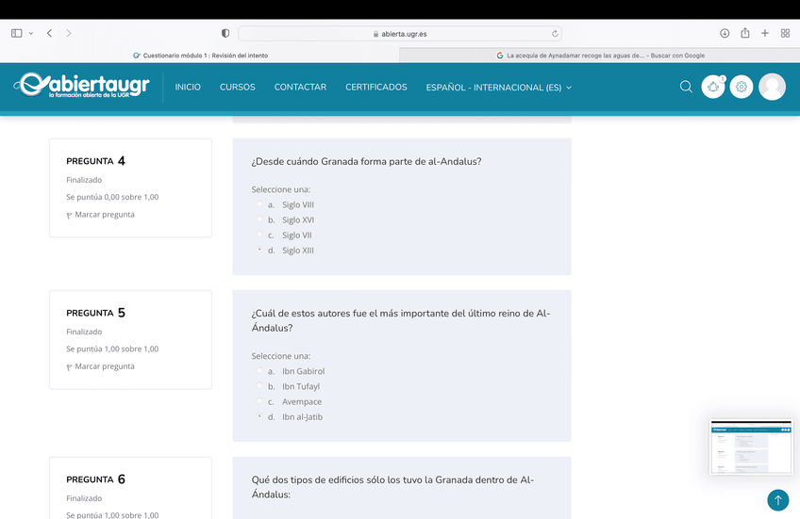Screen dimensions: 800x519
Task: Click Marcar pregunta for question 4
Action: click(x=104, y=215)
